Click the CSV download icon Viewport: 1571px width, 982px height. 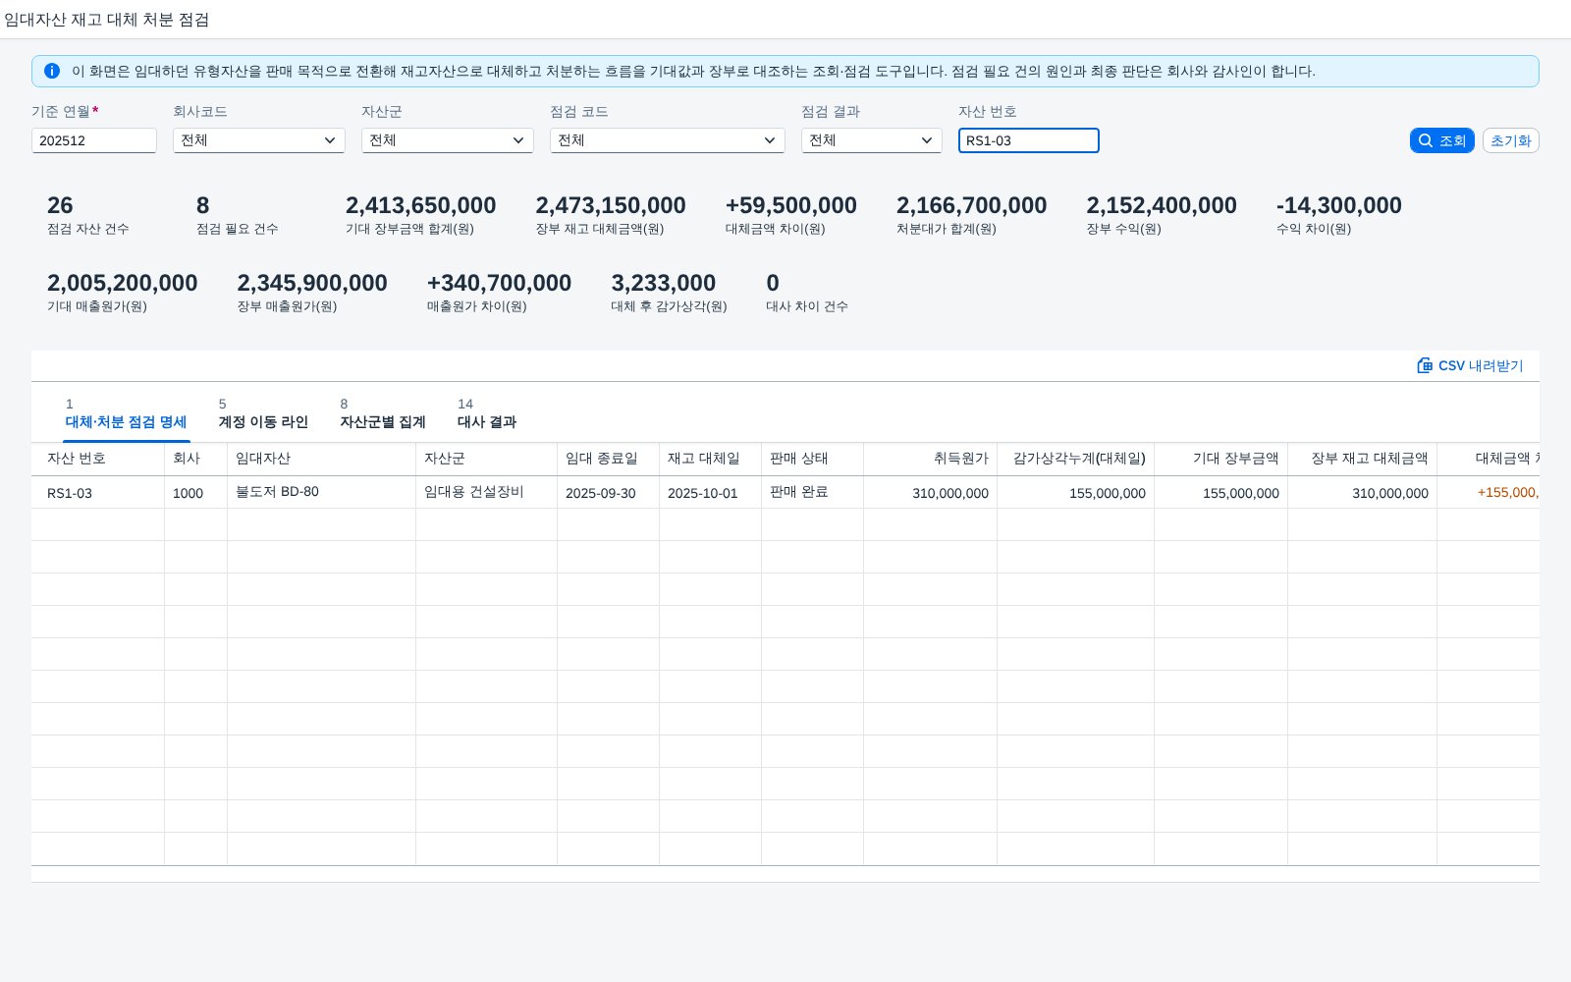[1425, 365]
